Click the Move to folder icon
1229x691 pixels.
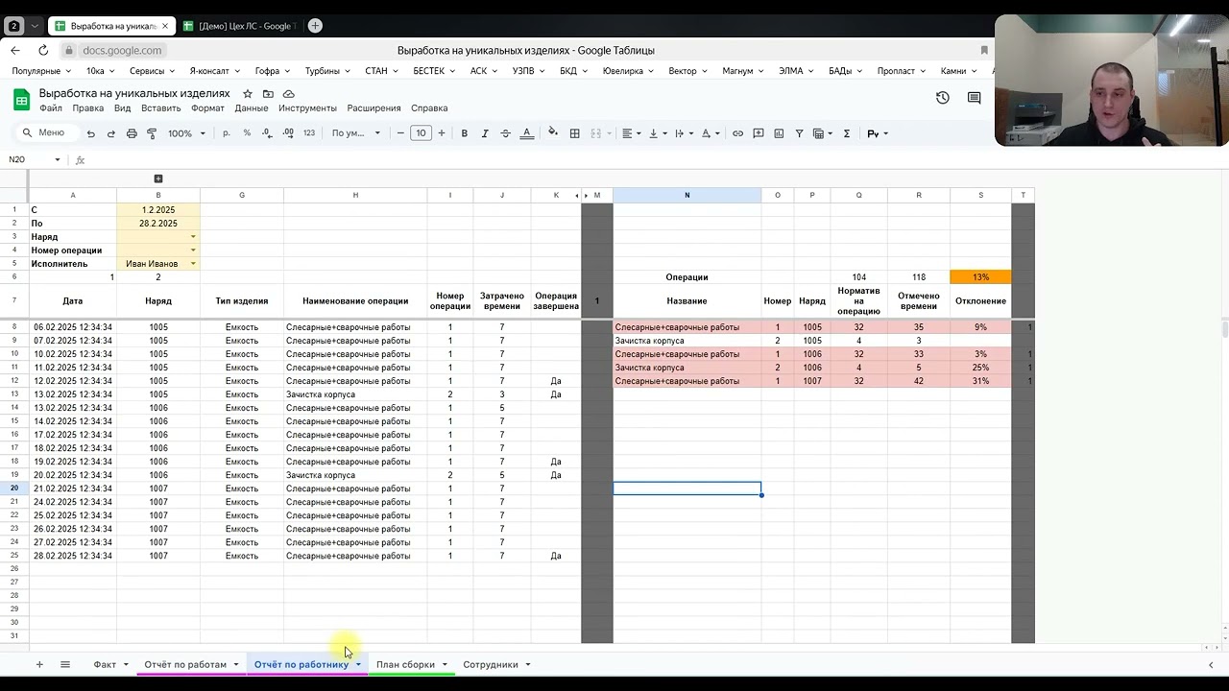point(268,94)
